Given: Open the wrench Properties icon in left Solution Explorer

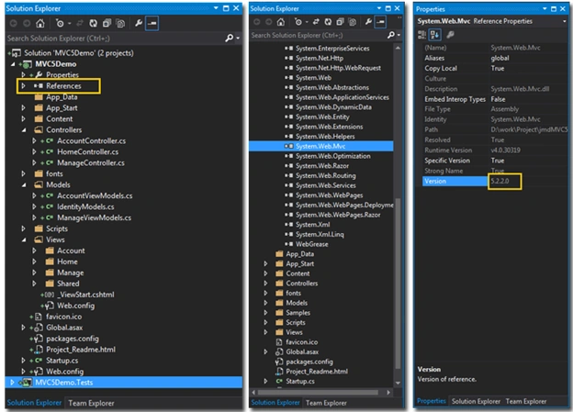Looking at the screenshot, I should [139, 24].
